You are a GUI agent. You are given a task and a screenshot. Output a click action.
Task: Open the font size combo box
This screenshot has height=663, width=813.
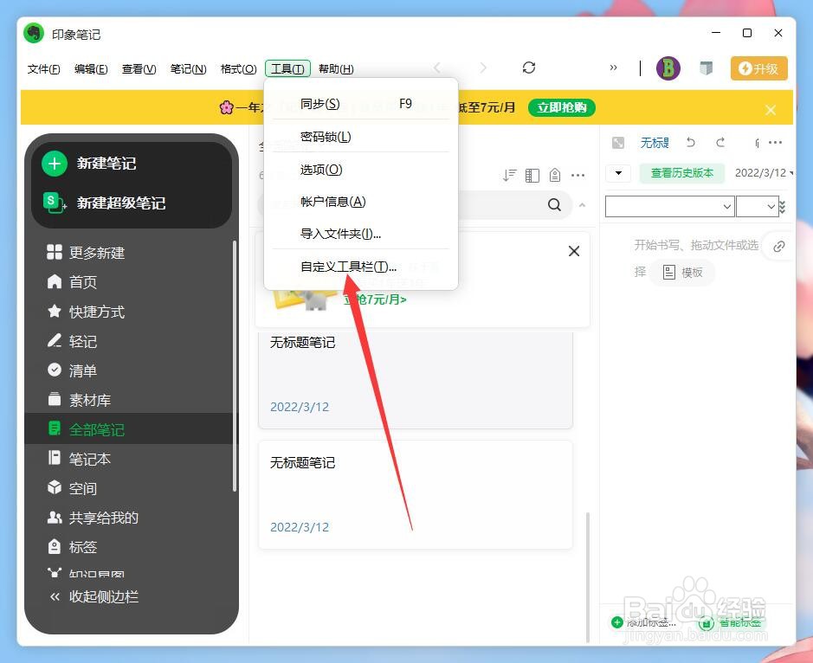[x=757, y=206]
